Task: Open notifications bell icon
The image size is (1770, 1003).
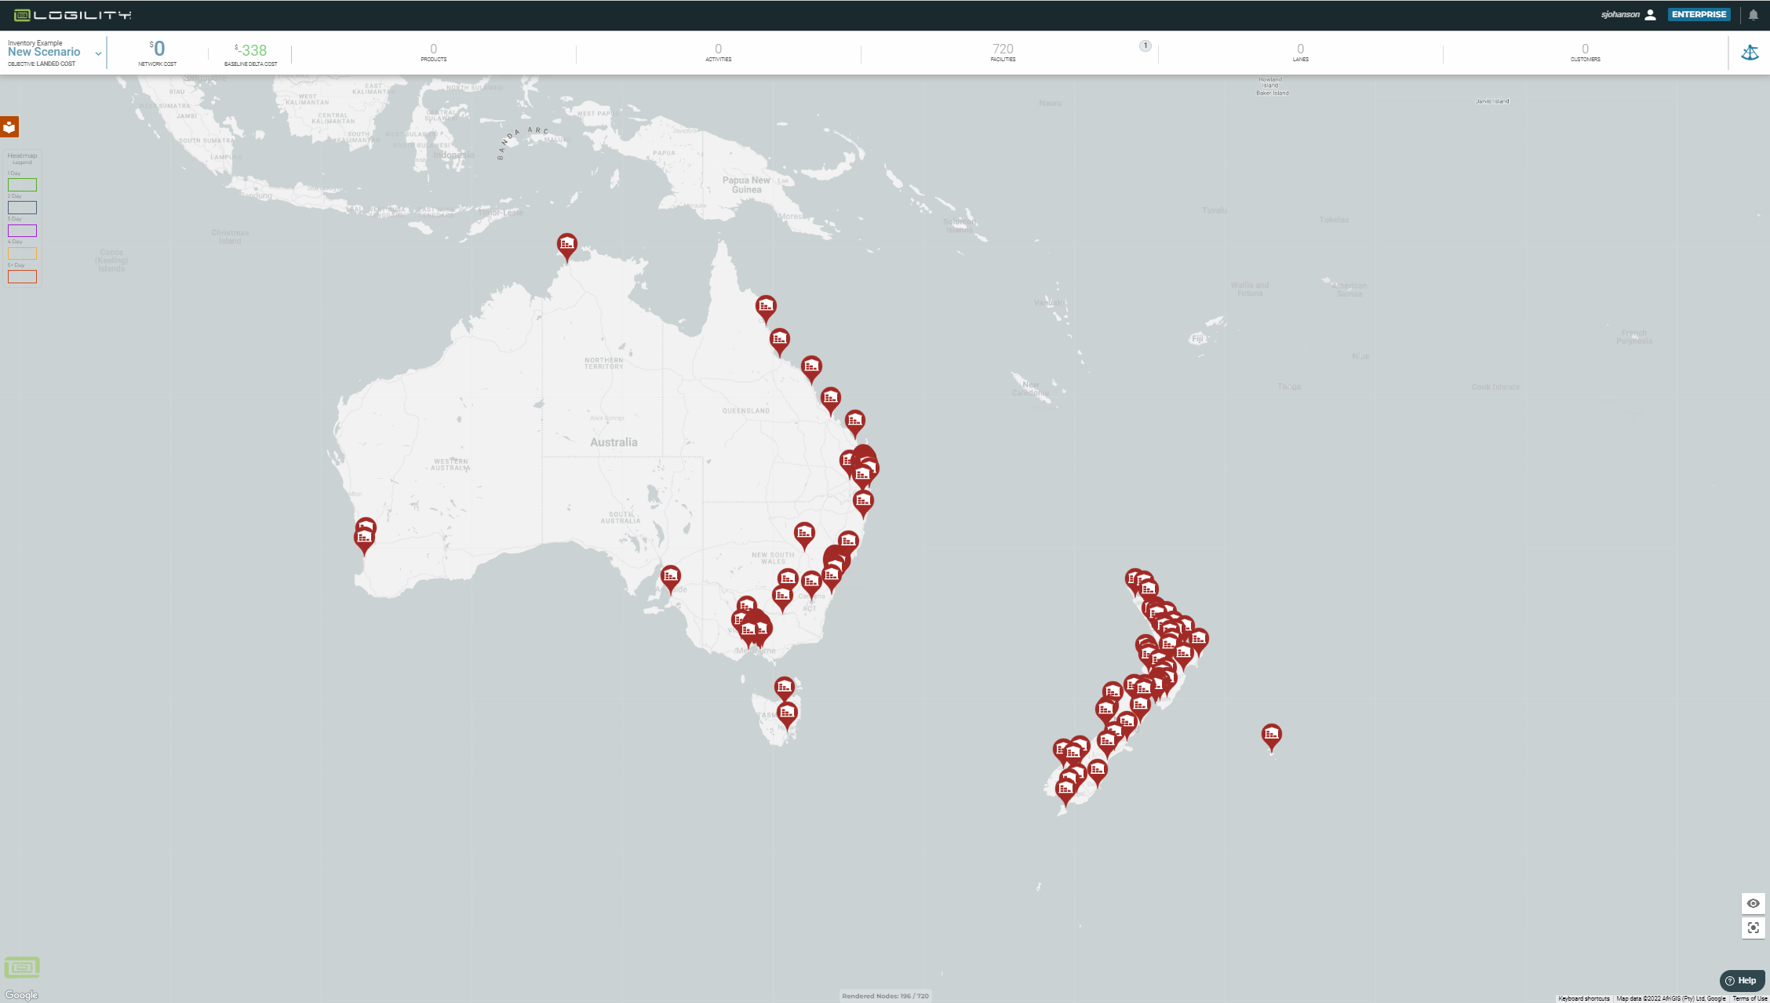Action: (1754, 15)
